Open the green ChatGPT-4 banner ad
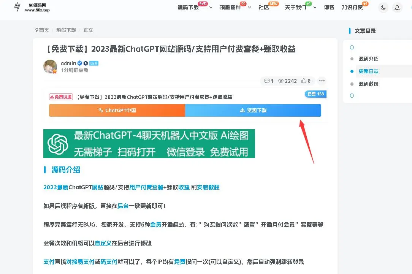The image size is (412, 274). click(149, 144)
